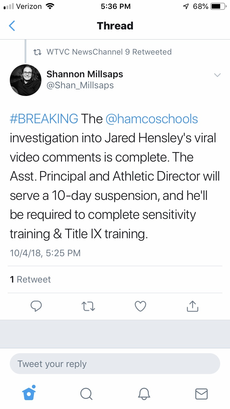Open the Notifications bell tab
Image resolution: width=230 pixels, height=409 pixels.
click(144, 394)
